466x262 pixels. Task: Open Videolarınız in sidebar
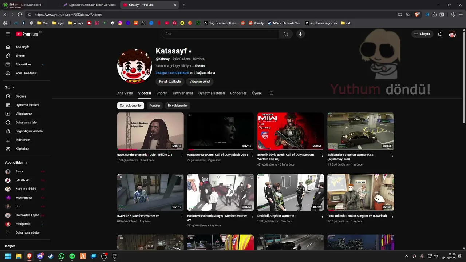coord(24,114)
